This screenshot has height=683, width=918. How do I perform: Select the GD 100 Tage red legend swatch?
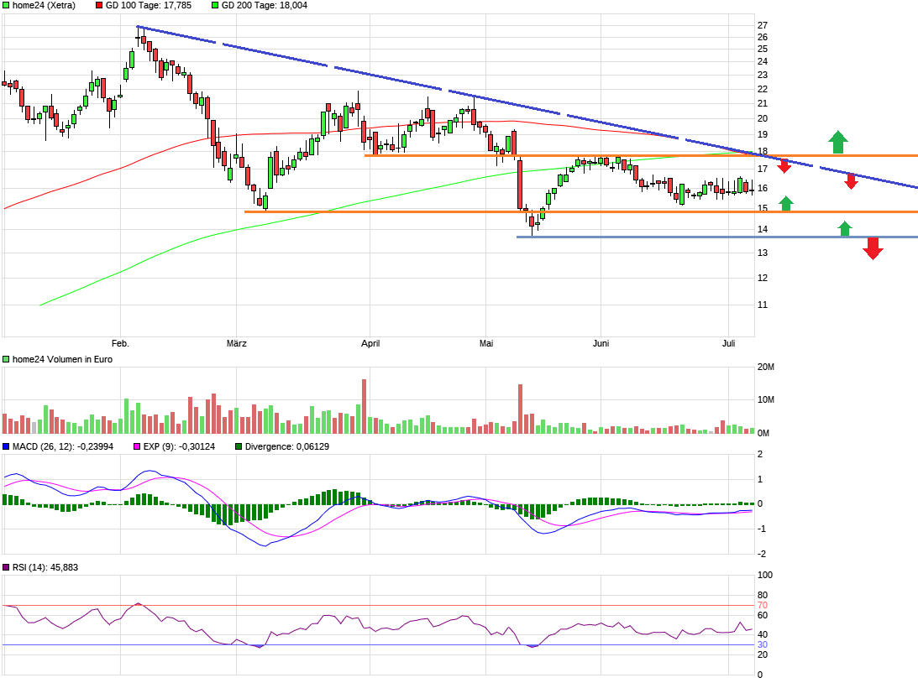99,5
